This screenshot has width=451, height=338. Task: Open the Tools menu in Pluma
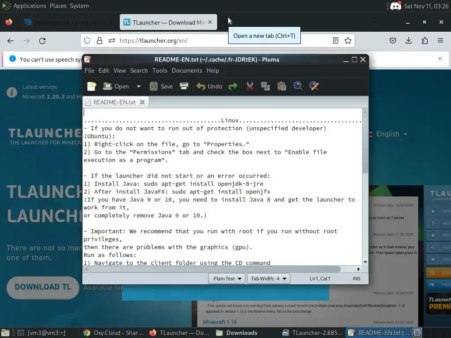point(159,70)
